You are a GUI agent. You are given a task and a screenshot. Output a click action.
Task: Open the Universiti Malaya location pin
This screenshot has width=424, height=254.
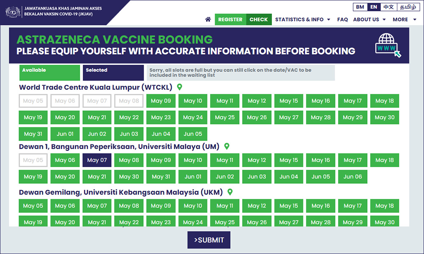click(227, 146)
